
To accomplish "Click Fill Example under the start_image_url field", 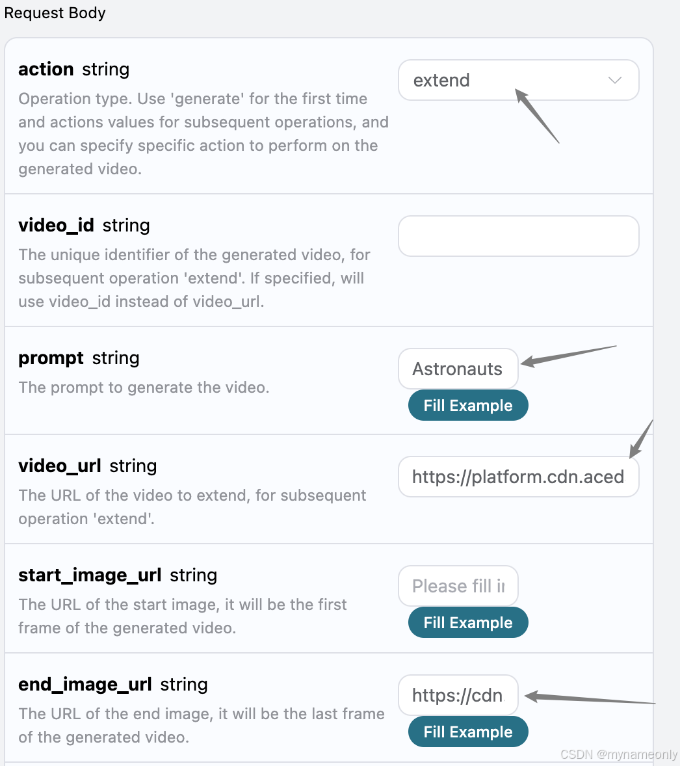I will (x=468, y=622).
